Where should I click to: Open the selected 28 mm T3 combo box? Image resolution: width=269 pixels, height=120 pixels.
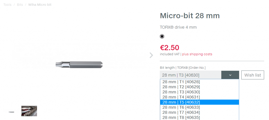click(190, 75)
